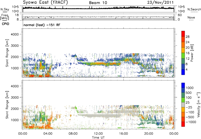Click the Power [dB] colorbar title
The image size is (201, 139).
coord(192,53)
